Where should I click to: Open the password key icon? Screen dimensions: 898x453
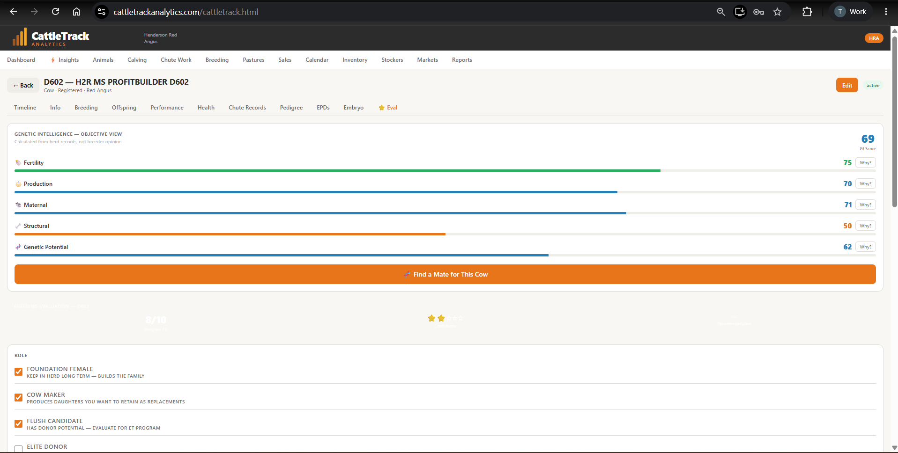click(x=758, y=12)
